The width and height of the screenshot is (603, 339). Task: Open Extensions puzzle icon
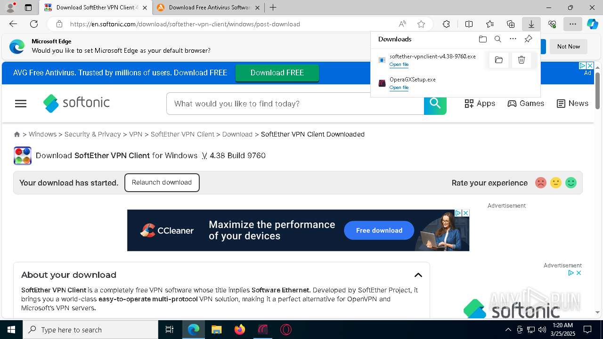pos(446,24)
